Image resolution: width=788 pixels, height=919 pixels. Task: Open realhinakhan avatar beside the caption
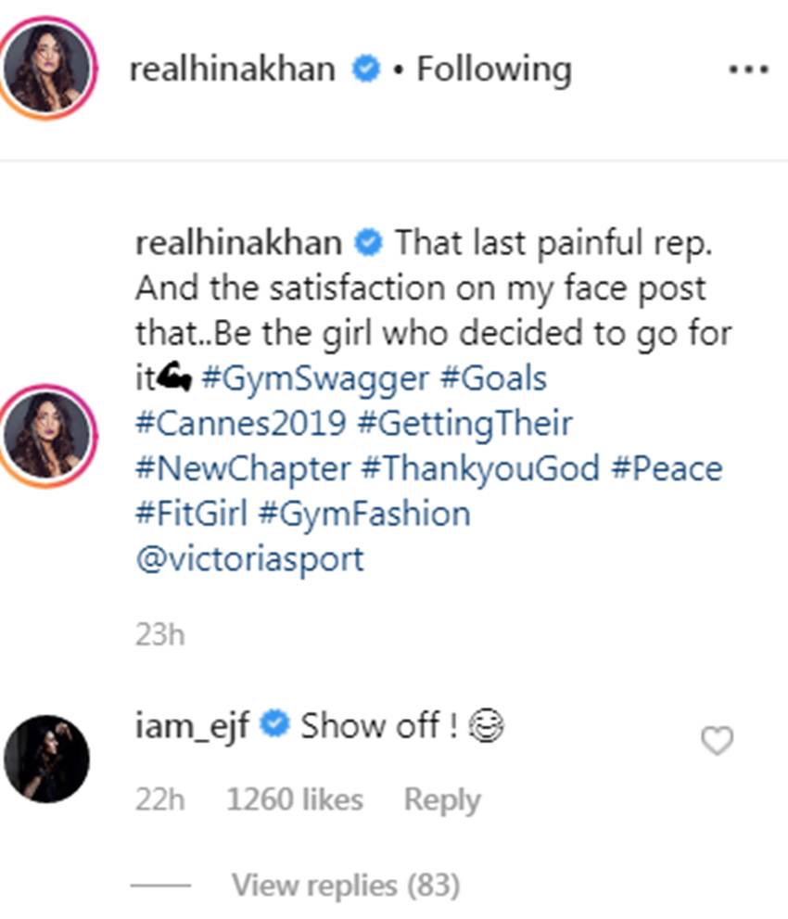[47, 435]
